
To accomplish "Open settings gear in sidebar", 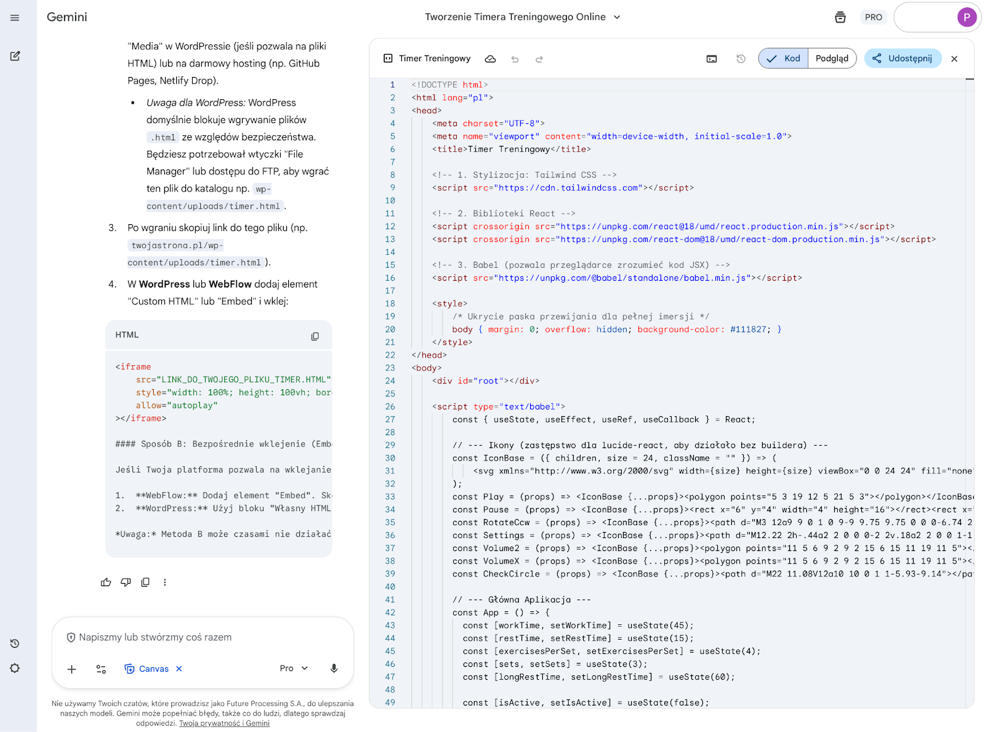I will (15, 668).
